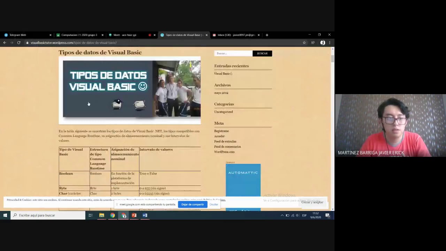
Task: Select the Boolean table row label
Action: [x=66, y=174]
